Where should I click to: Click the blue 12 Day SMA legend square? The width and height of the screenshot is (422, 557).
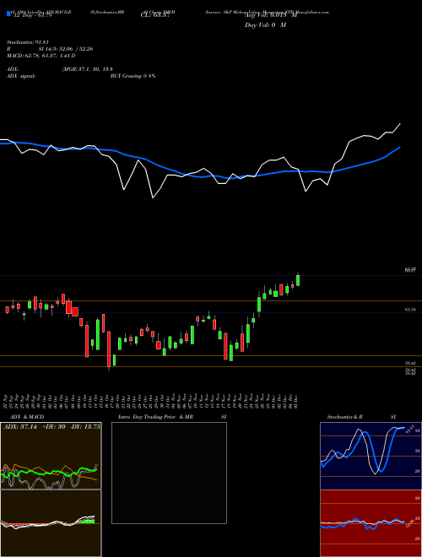[x=8, y=14]
